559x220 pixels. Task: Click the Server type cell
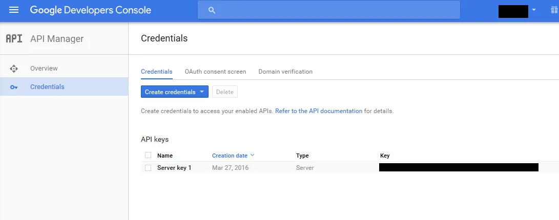pyautogui.click(x=305, y=168)
